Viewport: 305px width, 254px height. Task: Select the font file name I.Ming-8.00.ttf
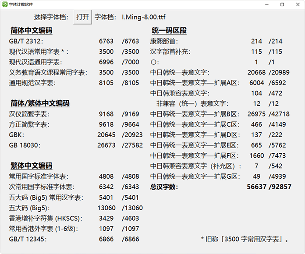coord(144,17)
